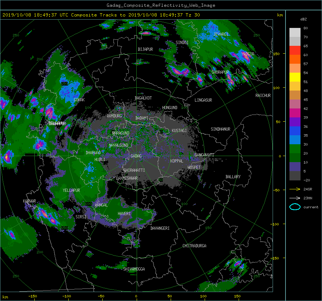Click the HOSPET label
This screenshot has width=322, height=301.
tap(194, 168)
